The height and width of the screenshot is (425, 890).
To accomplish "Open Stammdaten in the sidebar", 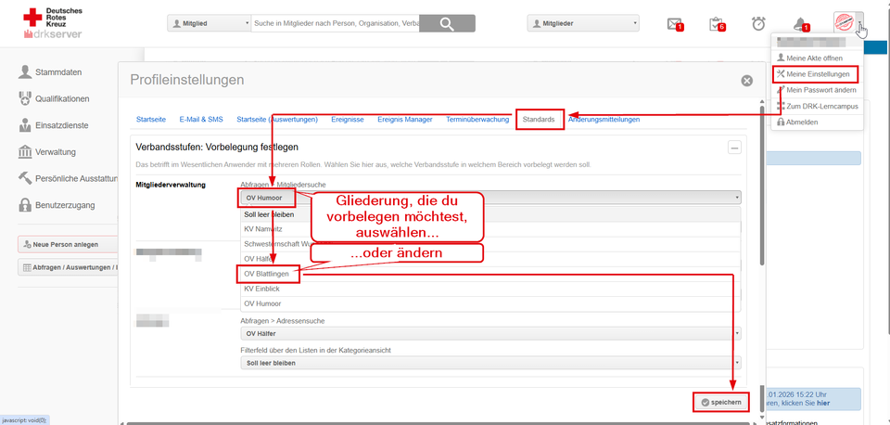I will tap(63, 71).
